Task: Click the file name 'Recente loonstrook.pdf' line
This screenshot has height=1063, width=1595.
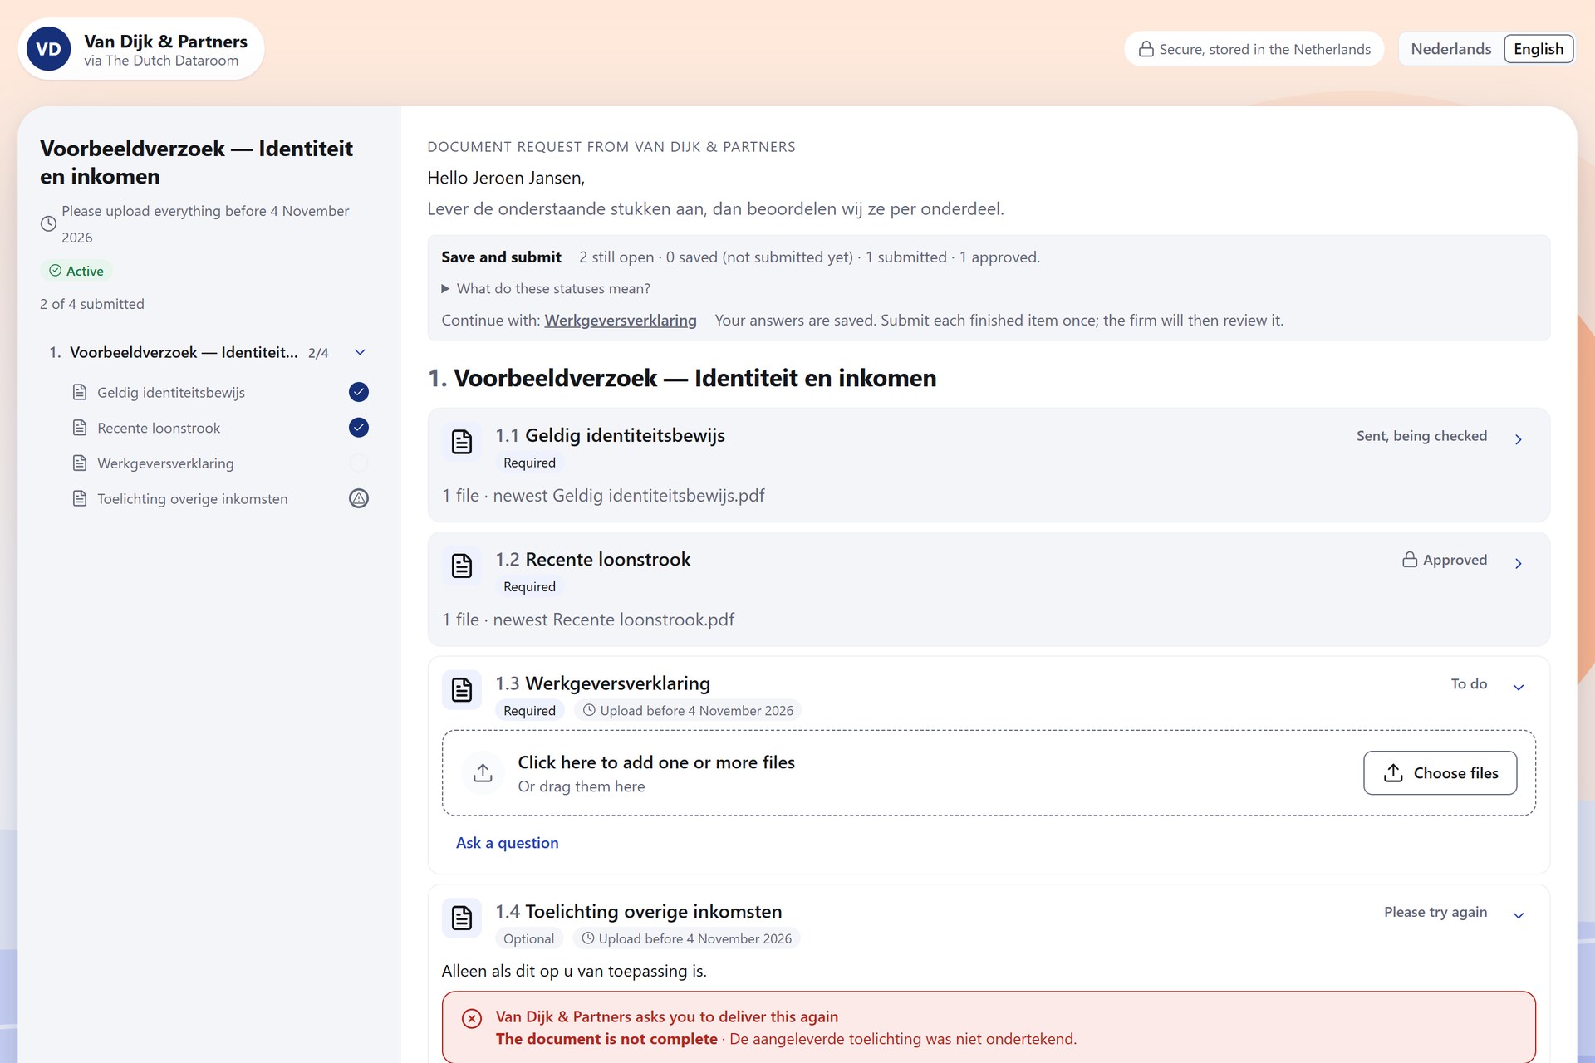Action: point(588,620)
